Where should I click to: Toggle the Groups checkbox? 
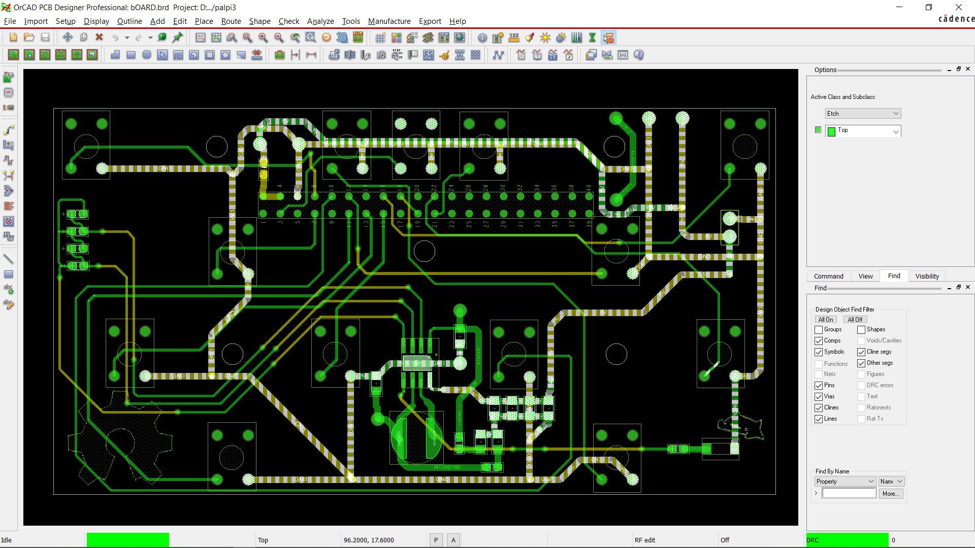[819, 330]
